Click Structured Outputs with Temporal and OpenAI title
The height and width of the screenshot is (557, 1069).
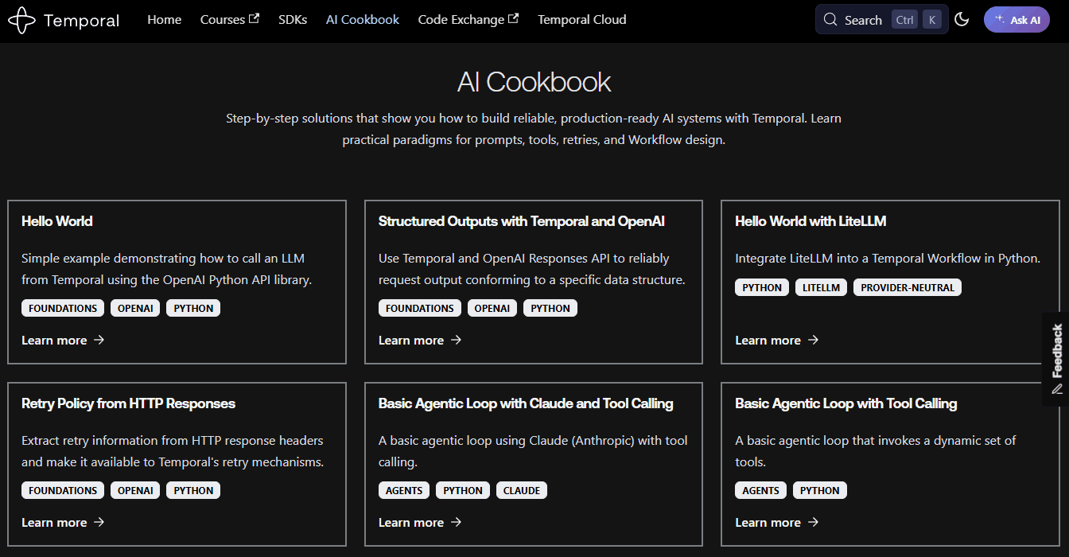click(x=522, y=221)
